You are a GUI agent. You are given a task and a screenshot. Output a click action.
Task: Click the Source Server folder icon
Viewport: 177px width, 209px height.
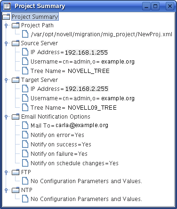(16, 43)
